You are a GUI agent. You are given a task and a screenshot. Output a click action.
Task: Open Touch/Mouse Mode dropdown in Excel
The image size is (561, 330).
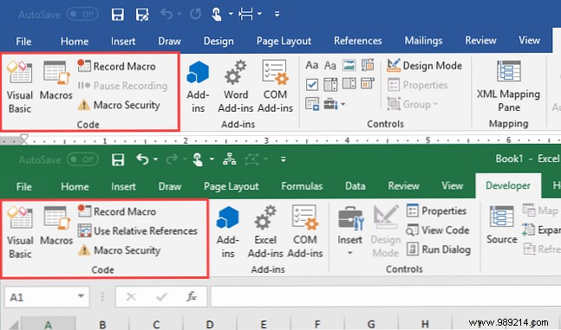[212, 159]
